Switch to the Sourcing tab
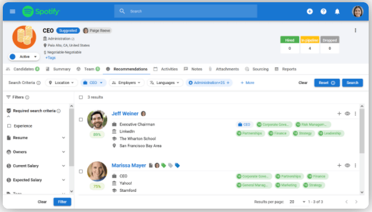The width and height of the screenshot is (372, 212). (x=257, y=69)
